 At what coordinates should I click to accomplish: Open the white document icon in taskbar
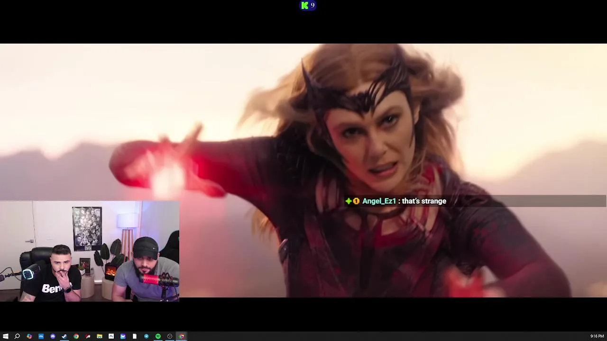(x=135, y=336)
